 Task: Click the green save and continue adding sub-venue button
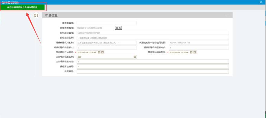(22, 7)
